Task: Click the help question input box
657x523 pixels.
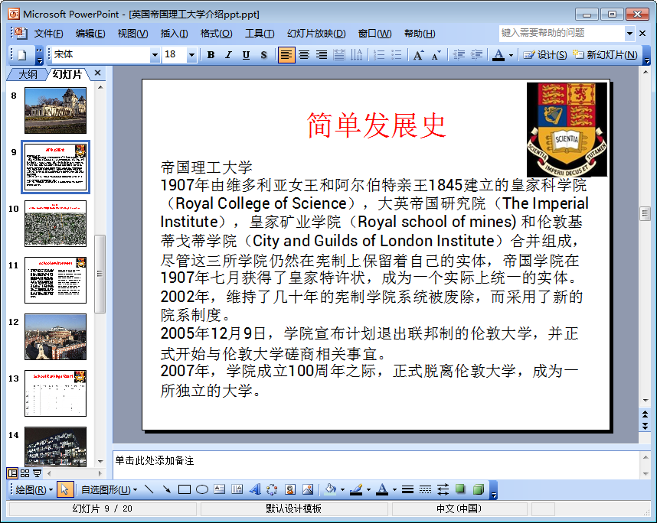Action: tap(562, 33)
